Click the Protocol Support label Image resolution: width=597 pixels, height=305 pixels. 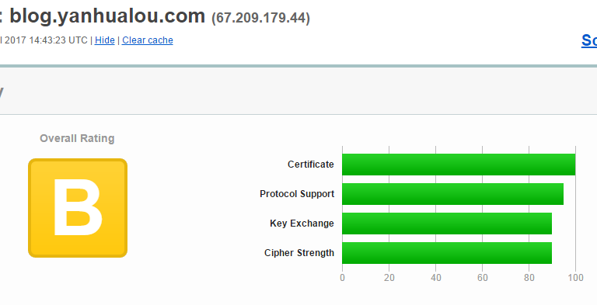[297, 194]
